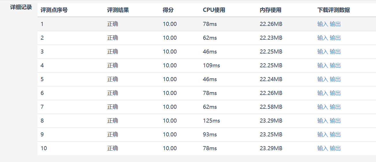Select the 输出 link in row 7
The width and height of the screenshot is (376, 162).
pos(335,107)
